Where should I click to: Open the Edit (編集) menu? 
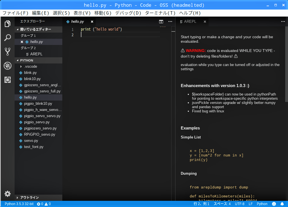click(40, 13)
